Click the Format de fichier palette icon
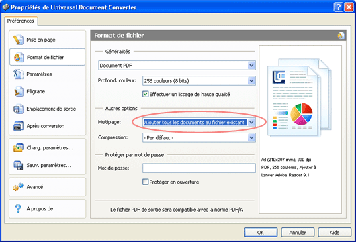Screen dimensions: 356x242 point(19,57)
